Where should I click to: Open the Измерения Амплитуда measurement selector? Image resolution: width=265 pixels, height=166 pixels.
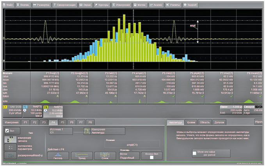pyautogui.click(x=103, y=131)
